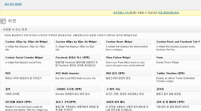Select the 검색 widget
This screenshot has height=111, width=201.
pyautogui.click(x=27, y=89)
